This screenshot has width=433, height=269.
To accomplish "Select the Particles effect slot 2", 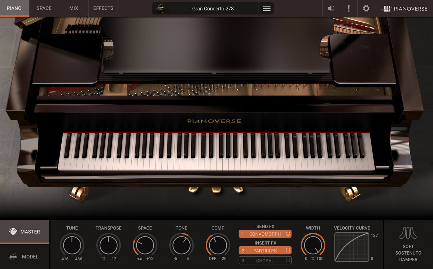I will 265,250.
